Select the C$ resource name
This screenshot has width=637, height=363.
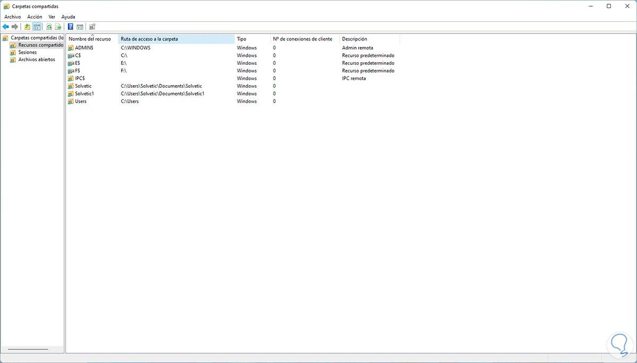coord(78,55)
